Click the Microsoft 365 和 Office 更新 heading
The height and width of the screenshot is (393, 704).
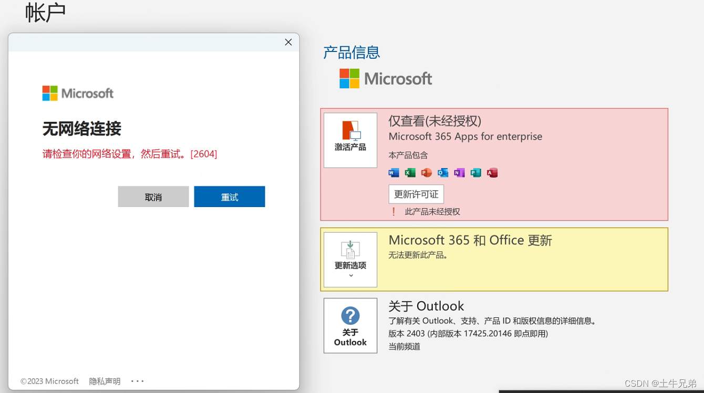pyautogui.click(x=470, y=241)
